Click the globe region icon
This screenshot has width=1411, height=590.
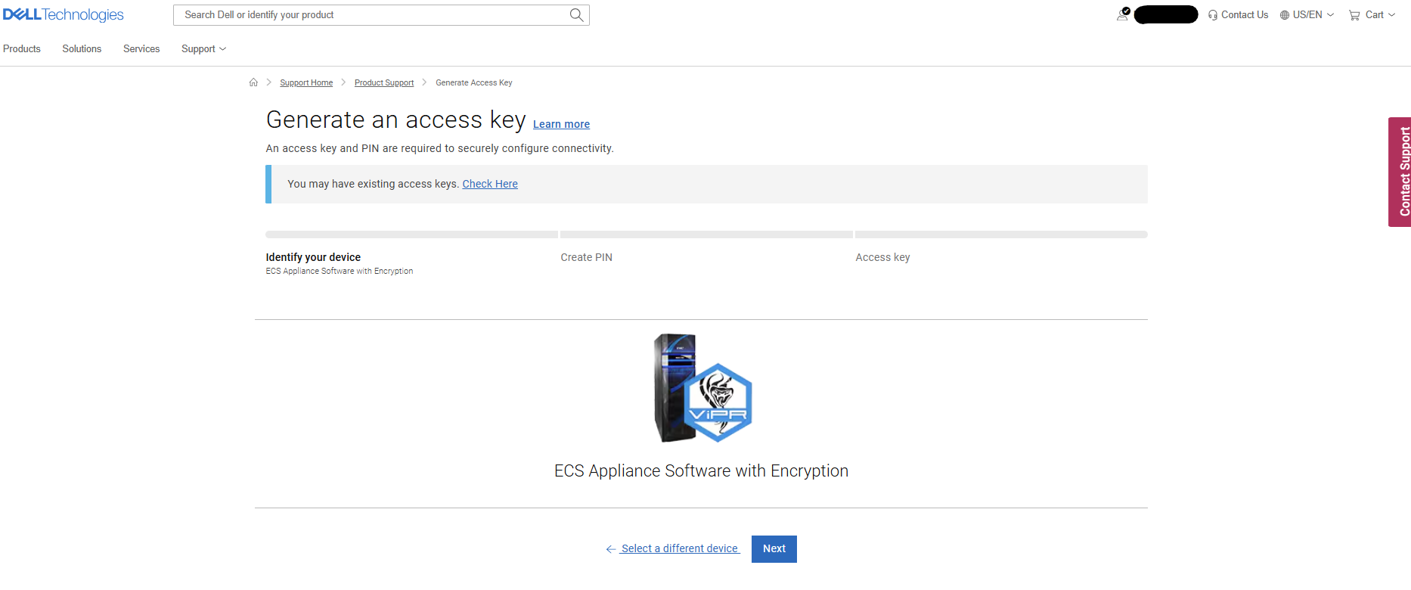(x=1284, y=15)
